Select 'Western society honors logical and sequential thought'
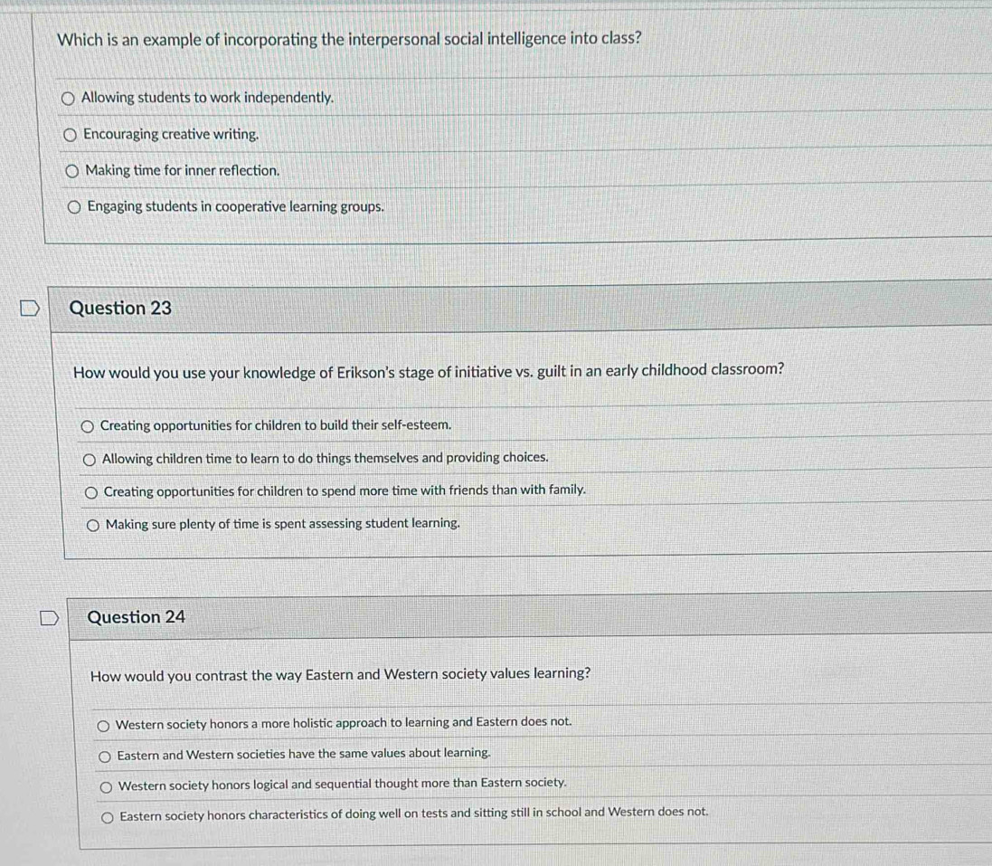The height and width of the screenshot is (866, 992). (x=105, y=782)
